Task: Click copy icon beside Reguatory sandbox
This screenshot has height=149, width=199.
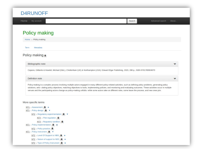Action: pos(62,122)
